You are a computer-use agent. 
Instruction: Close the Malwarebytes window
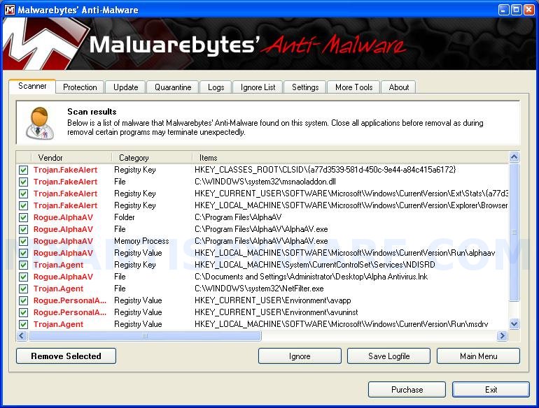point(529,10)
